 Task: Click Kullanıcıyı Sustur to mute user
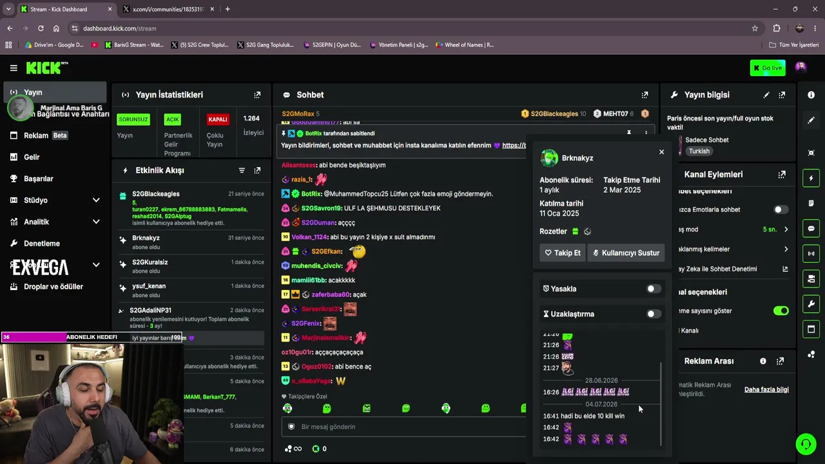click(626, 253)
